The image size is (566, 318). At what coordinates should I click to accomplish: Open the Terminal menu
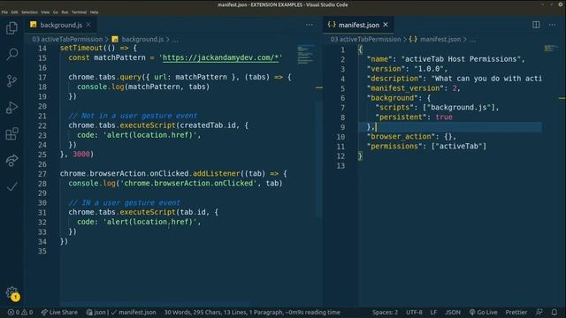(x=79, y=12)
